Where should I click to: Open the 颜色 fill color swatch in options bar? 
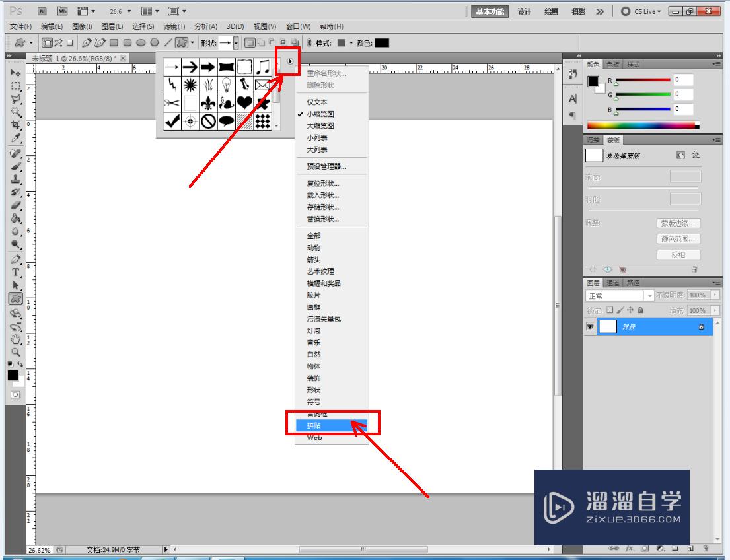[x=382, y=43]
